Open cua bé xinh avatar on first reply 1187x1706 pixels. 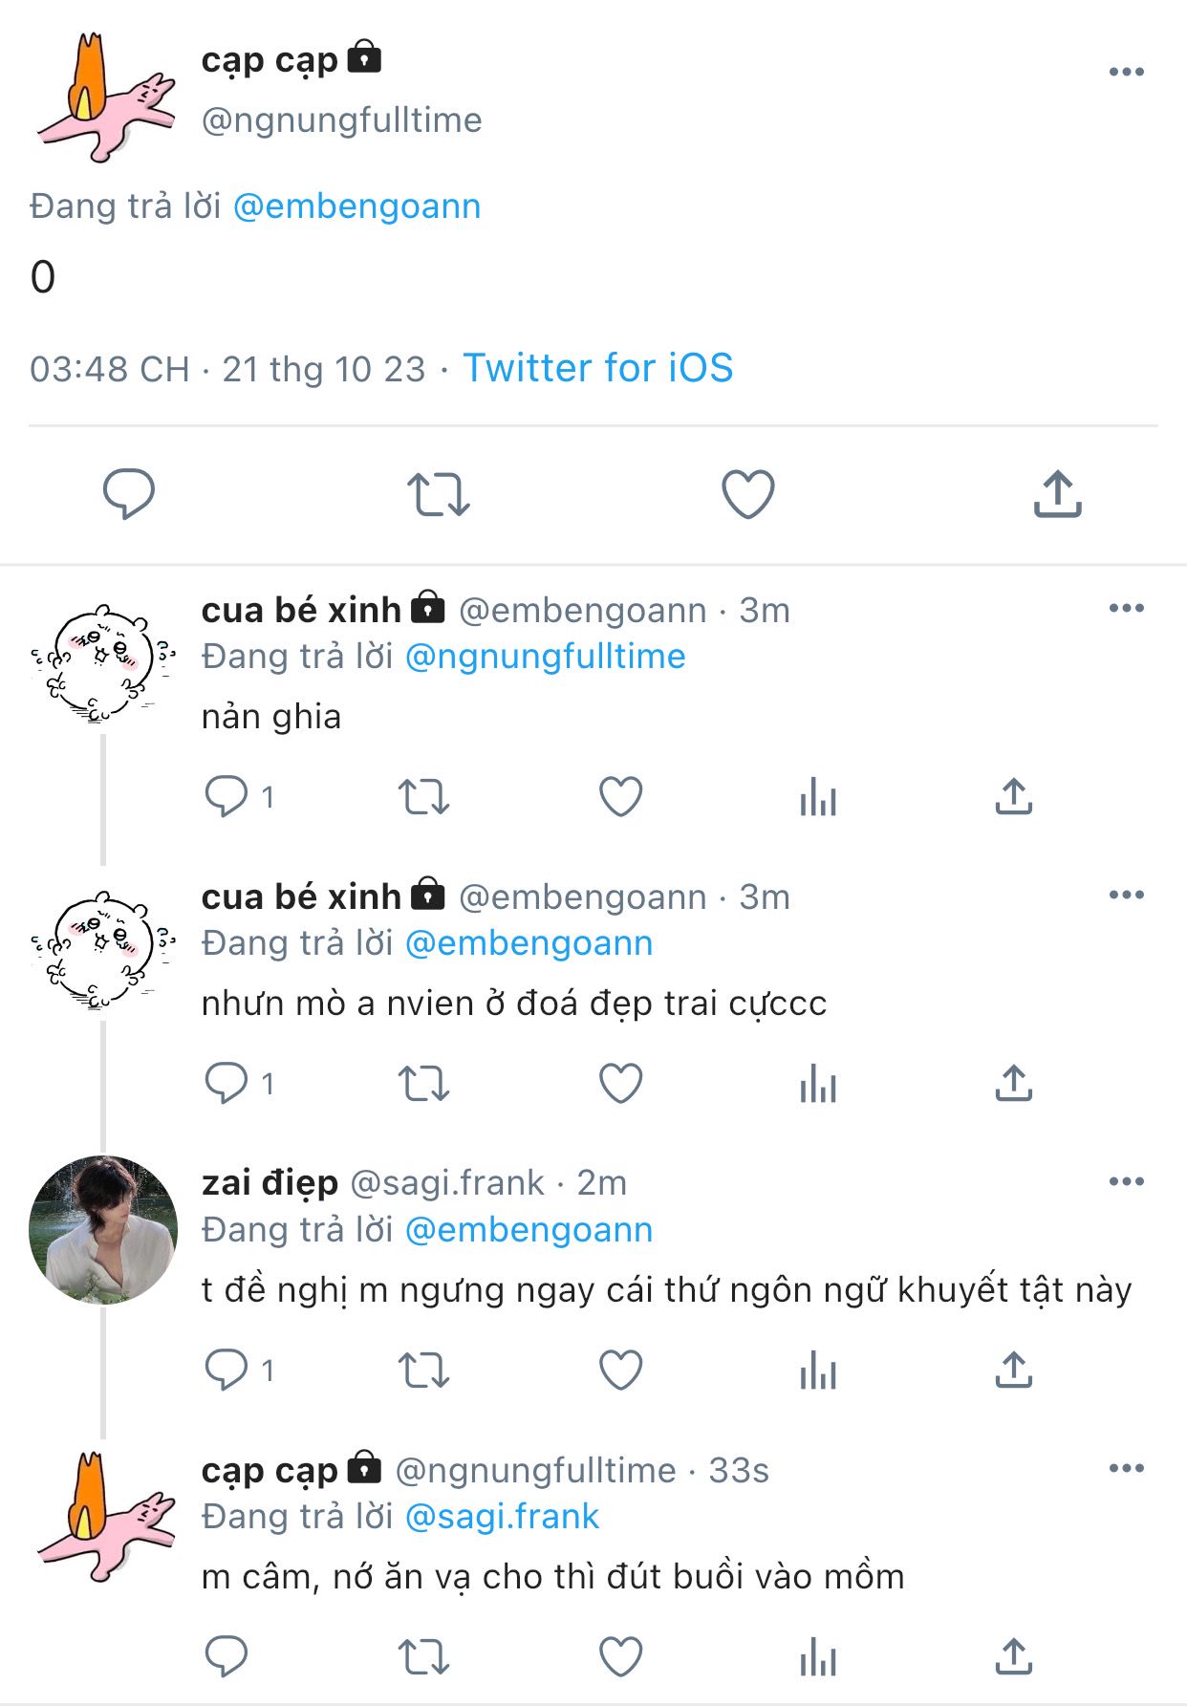pos(103,662)
